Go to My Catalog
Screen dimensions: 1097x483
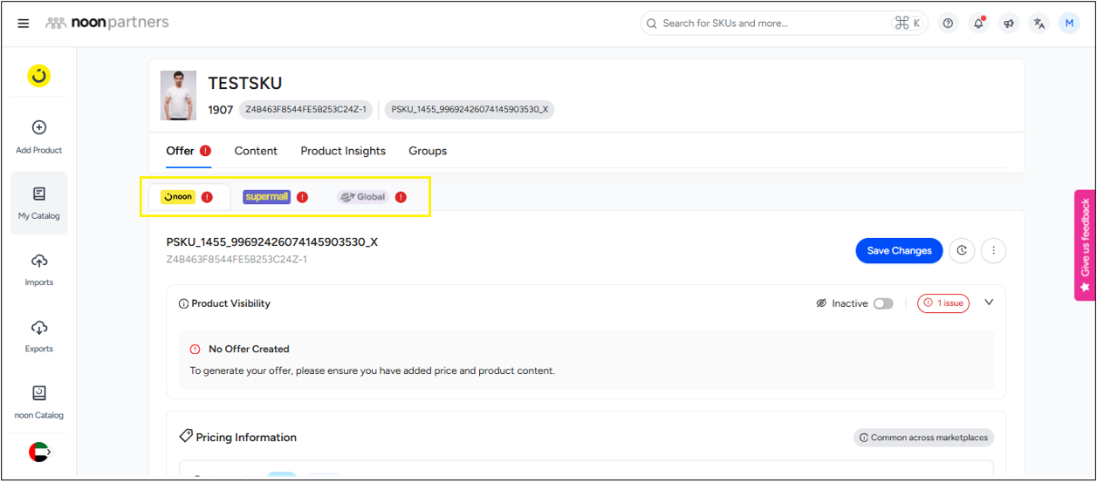coord(38,203)
